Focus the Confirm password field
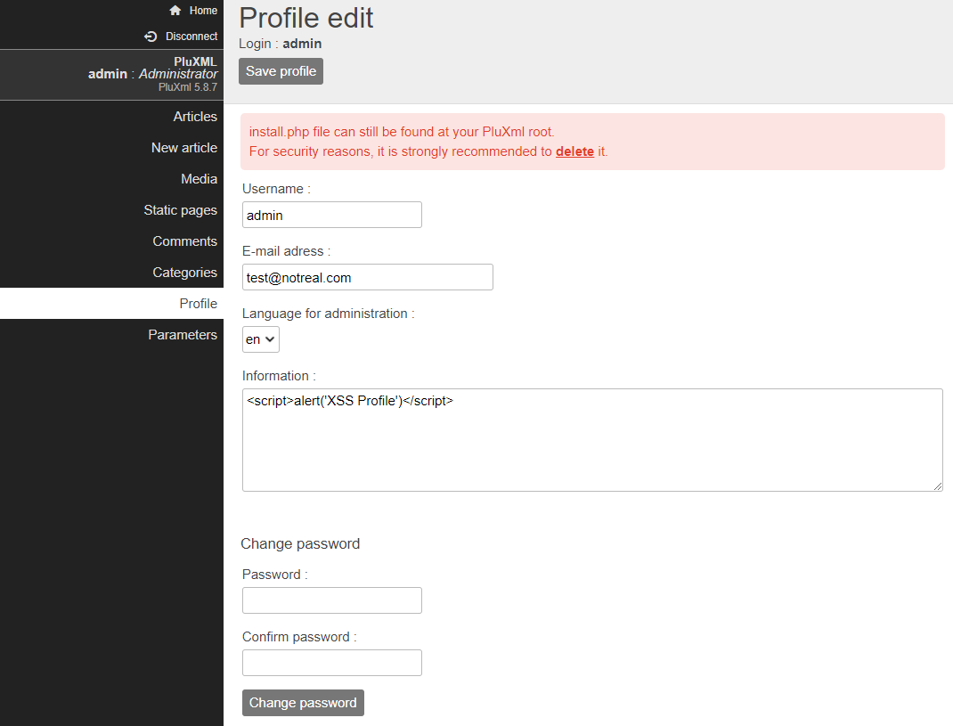The image size is (953, 726). pyautogui.click(x=331, y=663)
